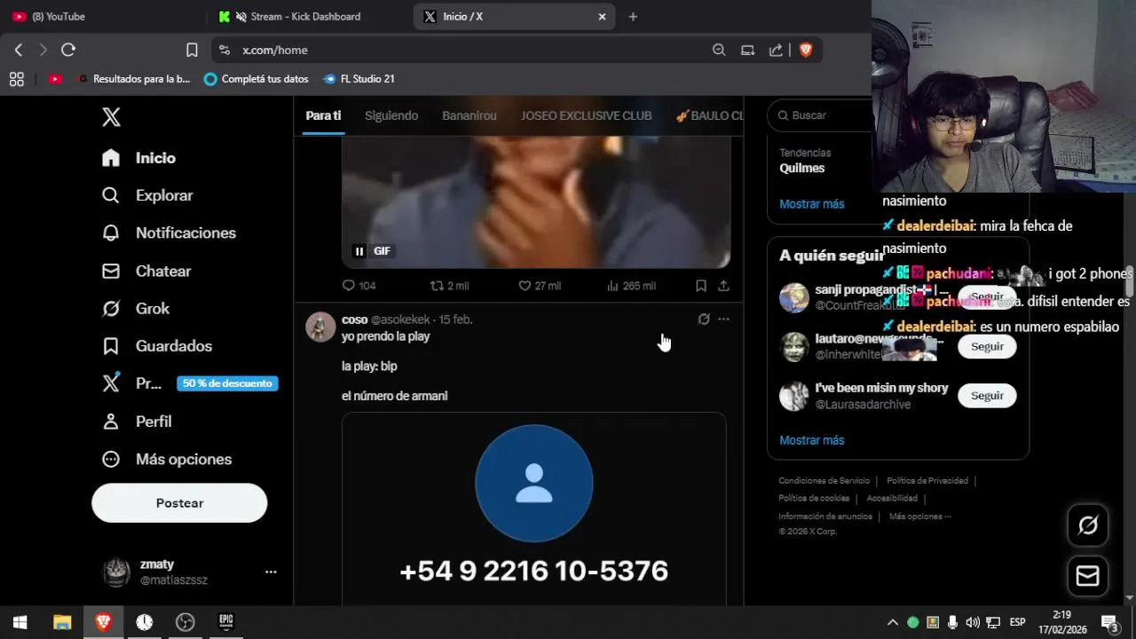This screenshot has height=639, width=1136.
Task: Like the post with 27 mil likes
Action: coord(540,286)
